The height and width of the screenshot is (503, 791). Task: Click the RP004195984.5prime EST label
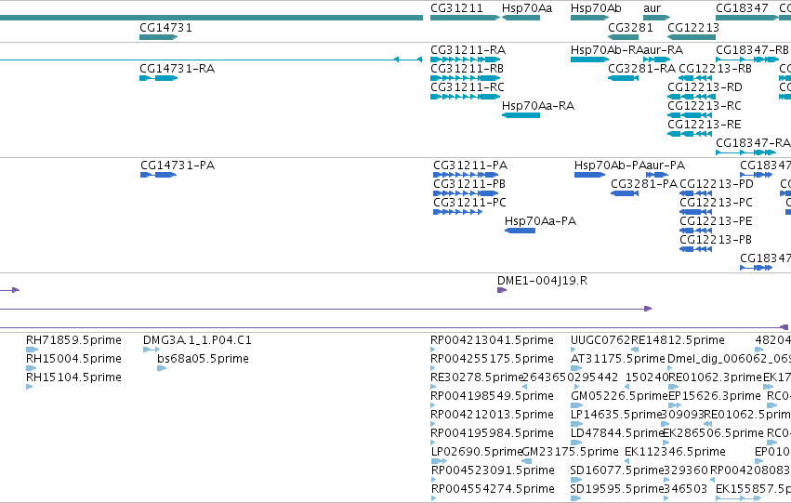492,434
